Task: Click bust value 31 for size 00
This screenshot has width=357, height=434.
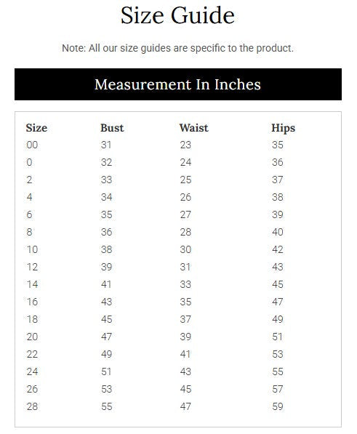Action: [106, 145]
